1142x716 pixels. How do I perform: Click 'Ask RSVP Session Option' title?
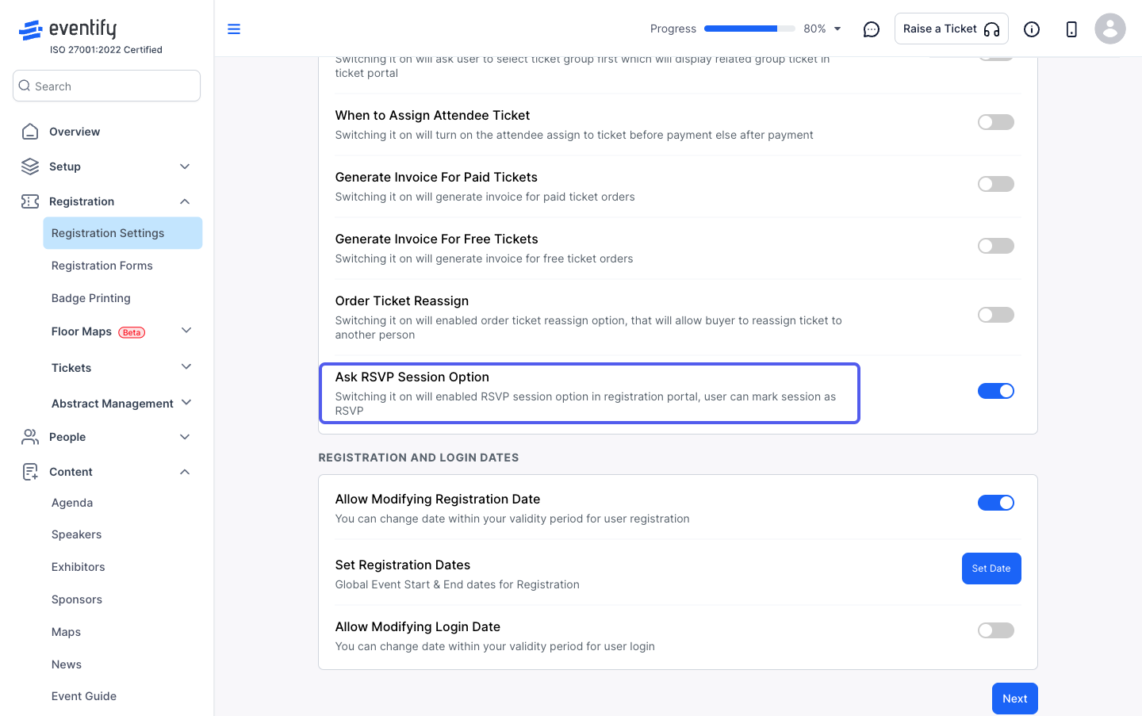pyautogui.click(x=412, y=377)
